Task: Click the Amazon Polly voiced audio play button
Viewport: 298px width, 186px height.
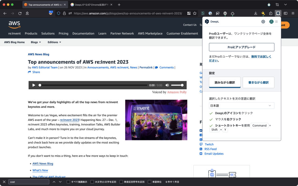Action: [x=34, y=85]
